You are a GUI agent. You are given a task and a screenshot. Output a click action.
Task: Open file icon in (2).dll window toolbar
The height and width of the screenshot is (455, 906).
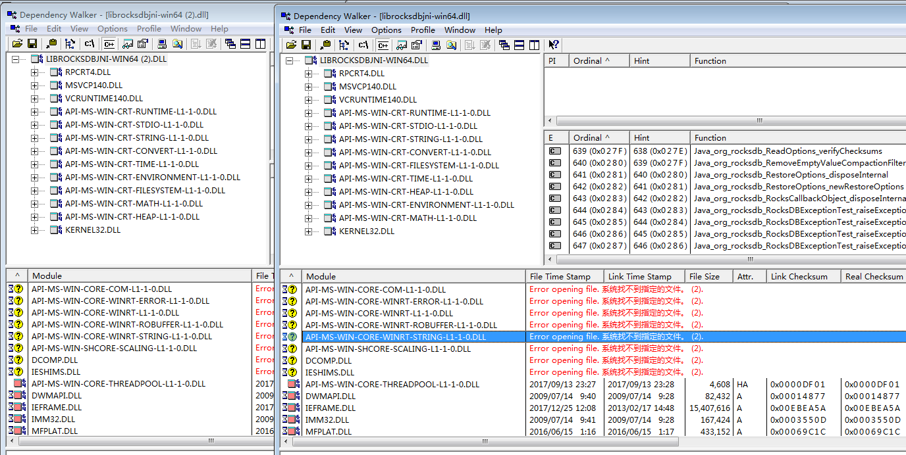click(17, 43)
